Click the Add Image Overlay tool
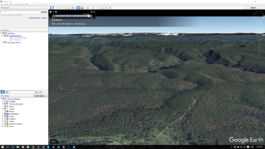The image size is (265, 149). pyautogui.click(x=69, y=8)
